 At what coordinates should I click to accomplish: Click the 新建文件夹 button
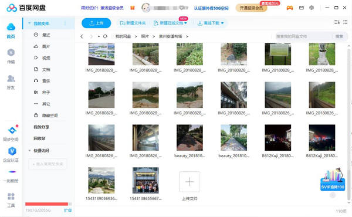tap(133, 23)
